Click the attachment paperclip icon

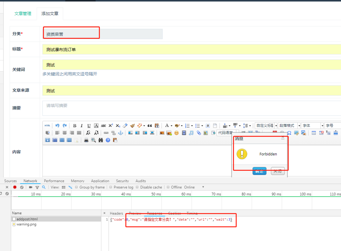pyautogui.click(x=199, y=133)
